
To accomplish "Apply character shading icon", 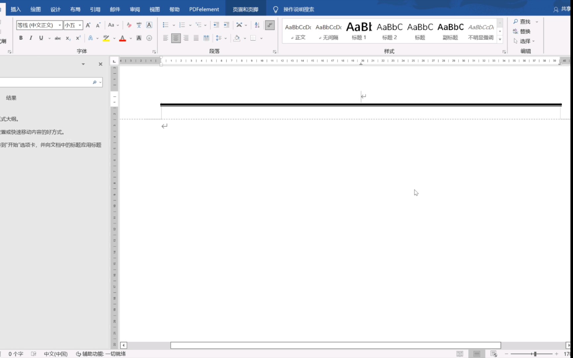I will tap(139, 38).
